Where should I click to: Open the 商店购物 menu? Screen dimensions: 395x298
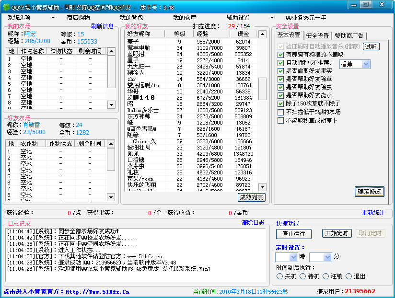(x=78, y=18)
